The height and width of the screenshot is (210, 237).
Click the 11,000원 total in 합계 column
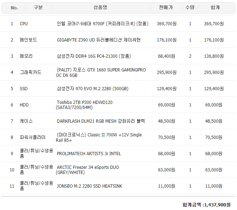[214, 186]
